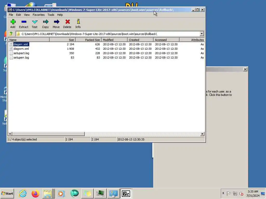Click packed size value 228
Screen dimensions: 266x199
coord(98,53)
